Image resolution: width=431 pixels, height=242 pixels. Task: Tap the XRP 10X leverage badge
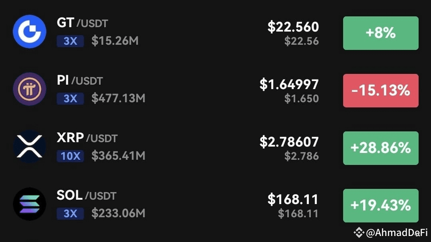pos(70,156)
